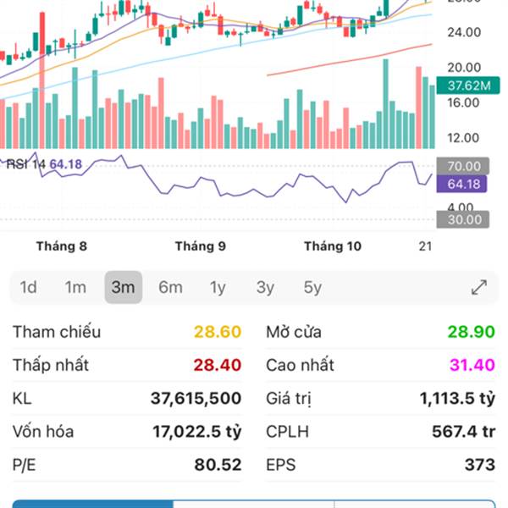
Task: Tap the RSI 30.00 oversold level tag
Action: click(x=463, y=219)
